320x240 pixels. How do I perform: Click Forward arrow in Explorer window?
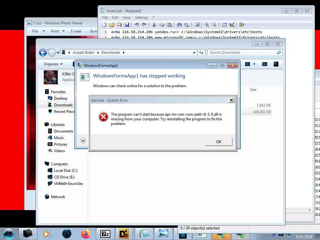pyautogui.click(x=52, y=52)
